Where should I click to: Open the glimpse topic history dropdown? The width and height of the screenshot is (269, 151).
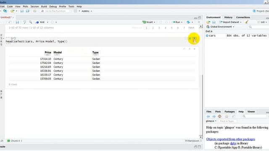click(211, 121)
